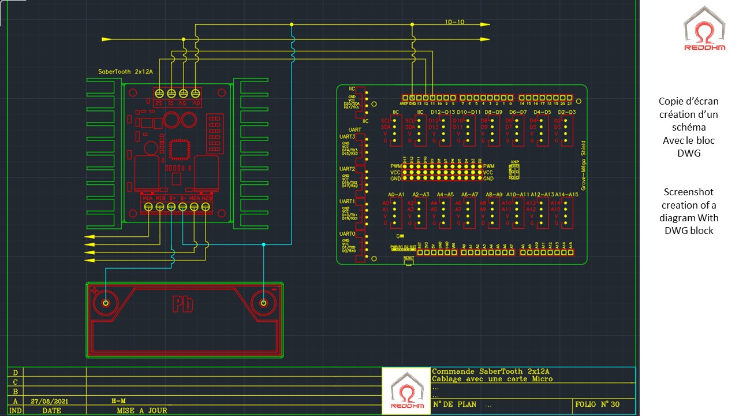This screenshot has width=739, height=416.
Task: Select the battery's negative terminal
Action: coord(263,303)
